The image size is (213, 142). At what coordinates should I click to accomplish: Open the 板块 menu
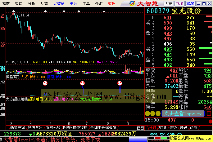(x=19, y=3)
